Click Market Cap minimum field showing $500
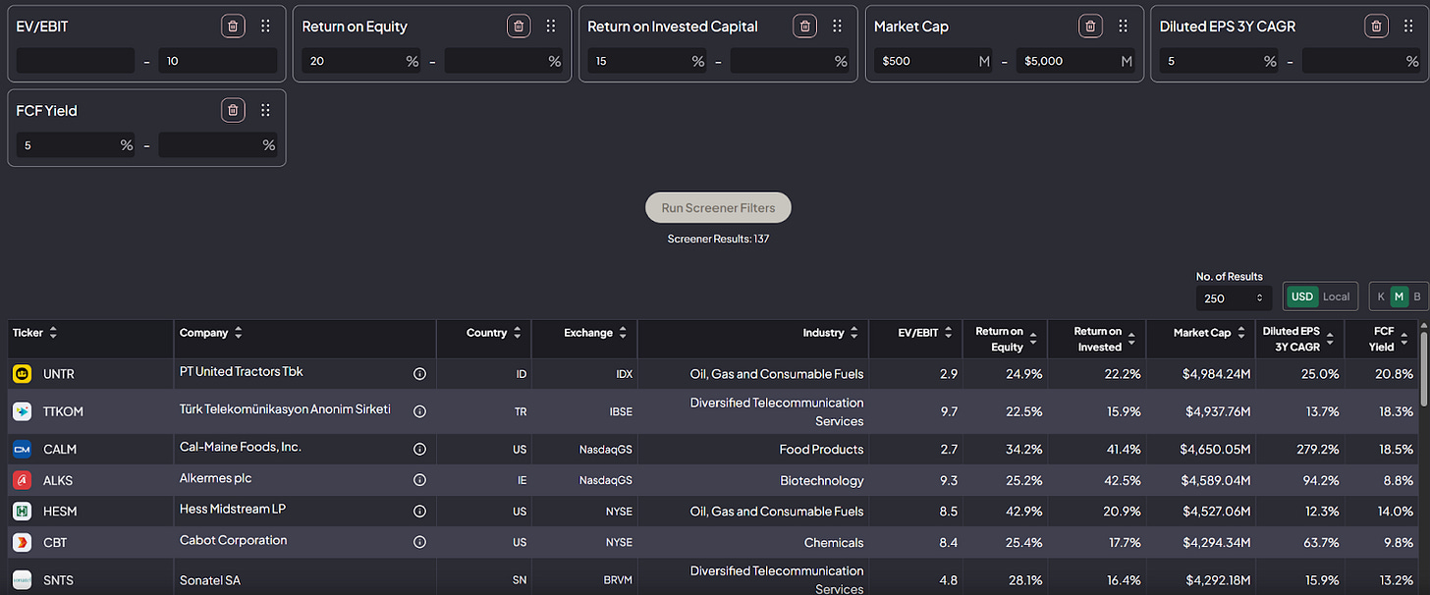The image size is (1430, 595). pos(934,61)
